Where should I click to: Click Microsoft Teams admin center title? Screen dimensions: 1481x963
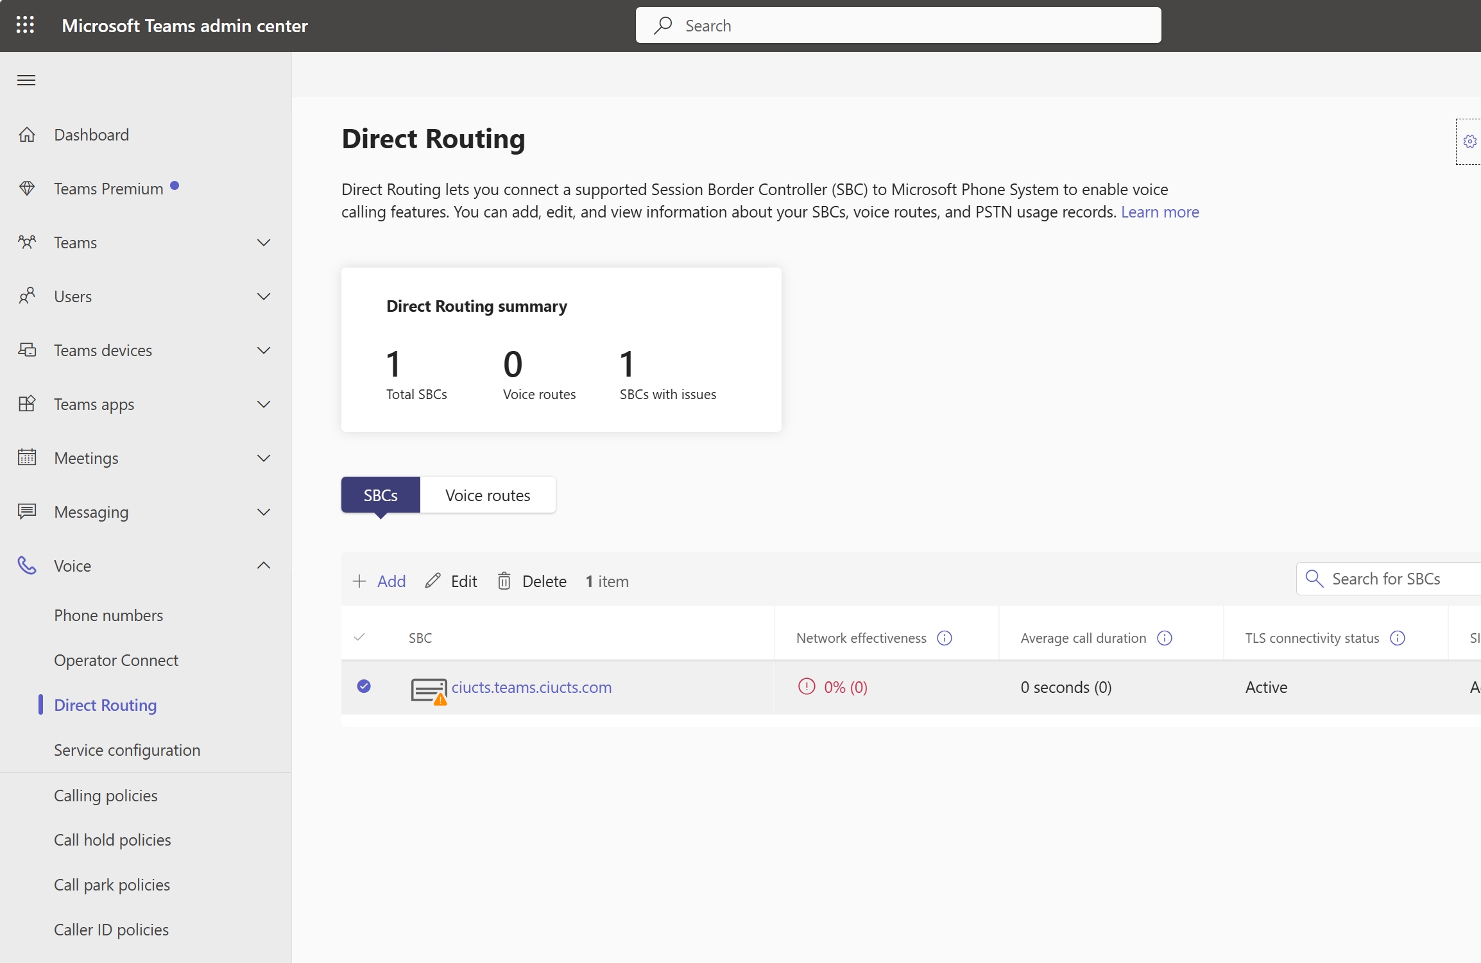[x=185, y=26]
